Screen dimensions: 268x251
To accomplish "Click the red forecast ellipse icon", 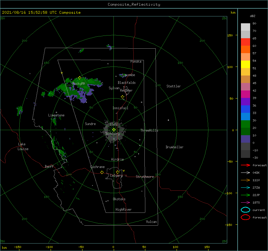I will [245, 217].
